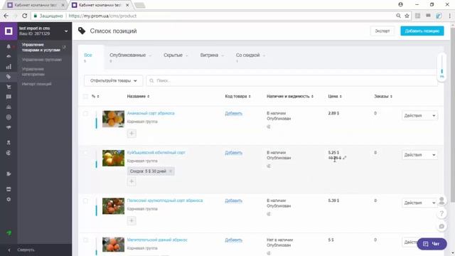Click the magnifier icon in the search field
455x256 pixels.
pos(151,80)
